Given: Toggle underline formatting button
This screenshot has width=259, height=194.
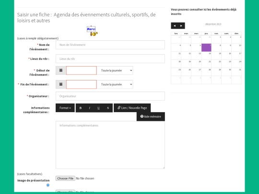Looking at the screenshot, I should pos(99,108).
